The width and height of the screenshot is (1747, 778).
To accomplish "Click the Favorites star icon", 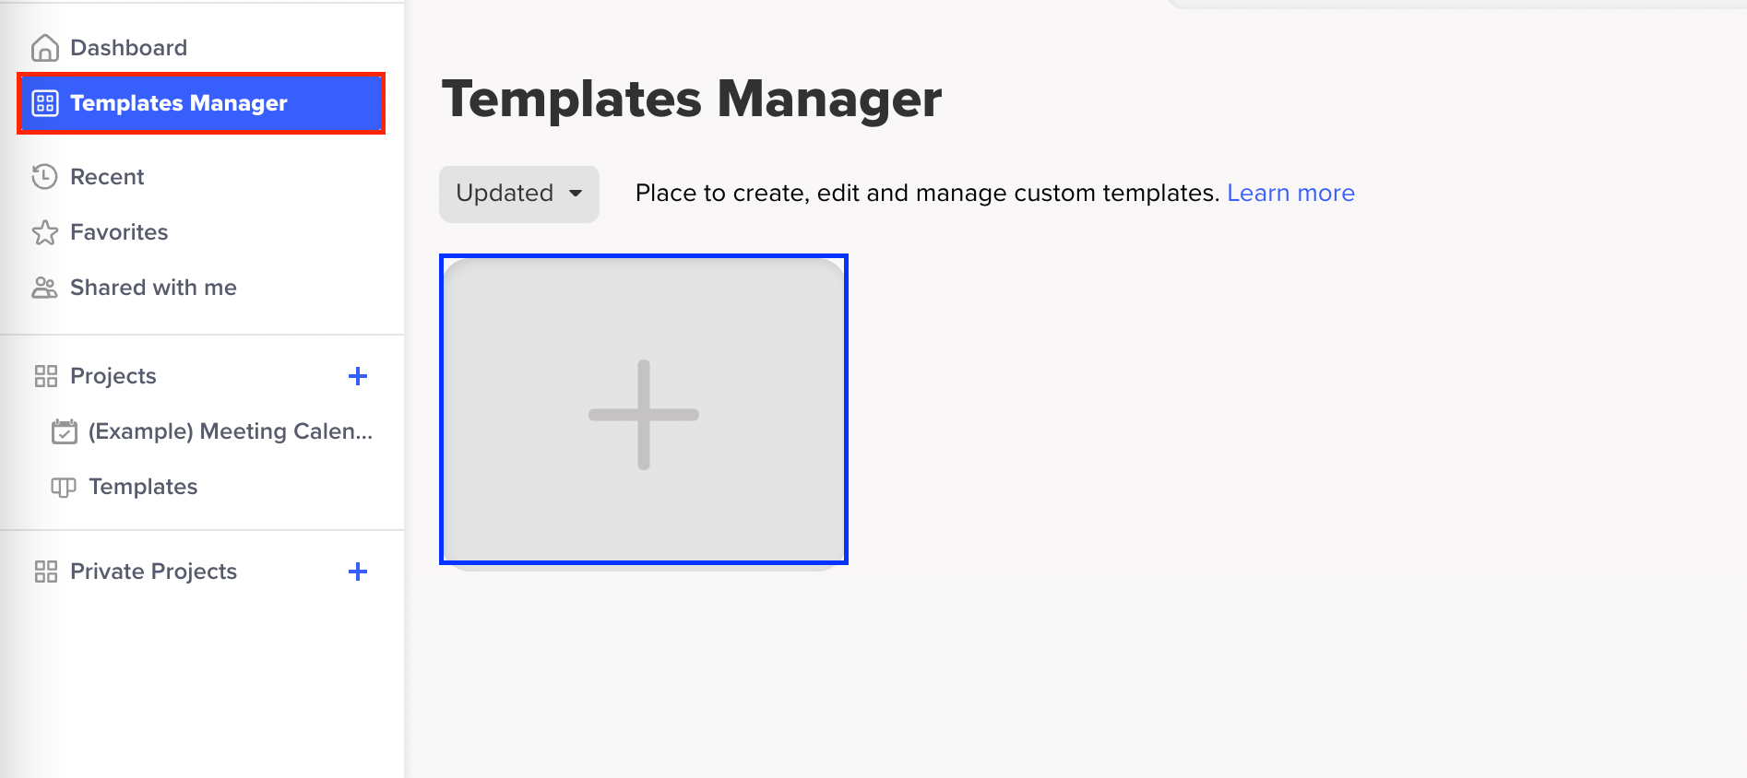I will pos(44,232).
